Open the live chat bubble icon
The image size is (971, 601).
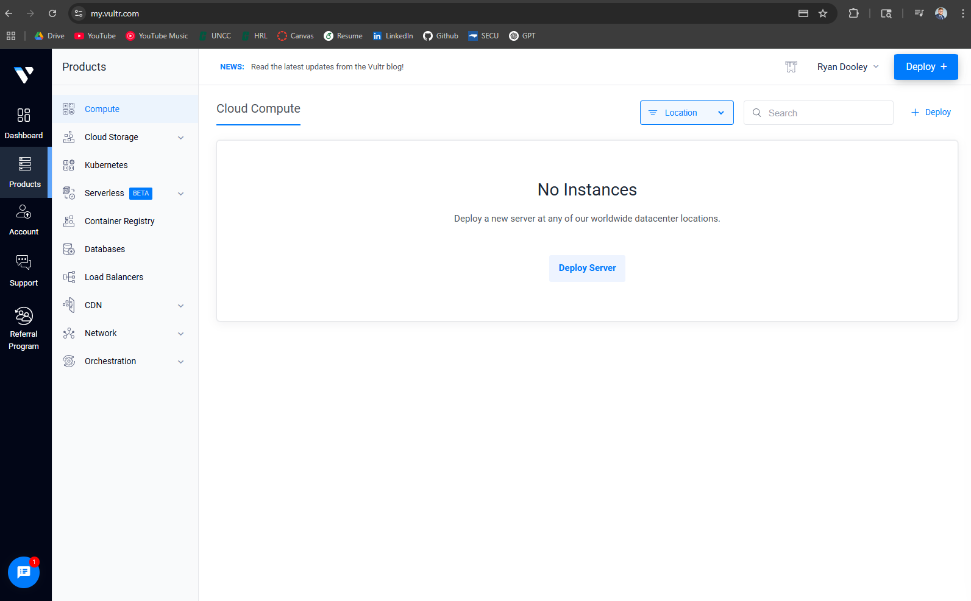click(x=24, y=572)
